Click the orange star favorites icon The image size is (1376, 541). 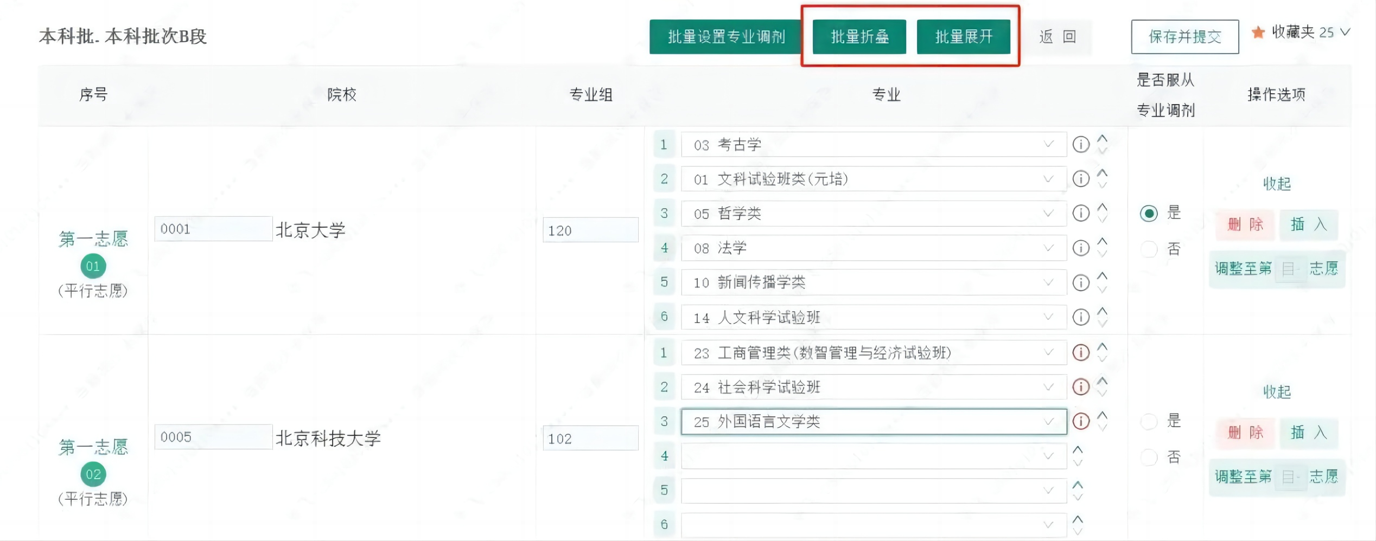point(1258,33)
